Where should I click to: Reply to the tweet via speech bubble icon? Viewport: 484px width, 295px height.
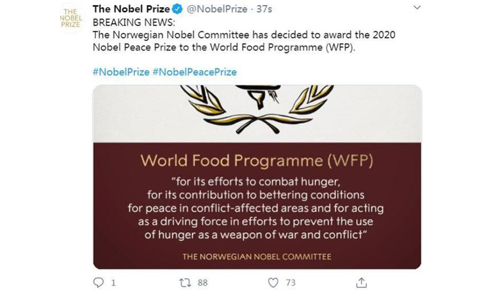[99, 282]
